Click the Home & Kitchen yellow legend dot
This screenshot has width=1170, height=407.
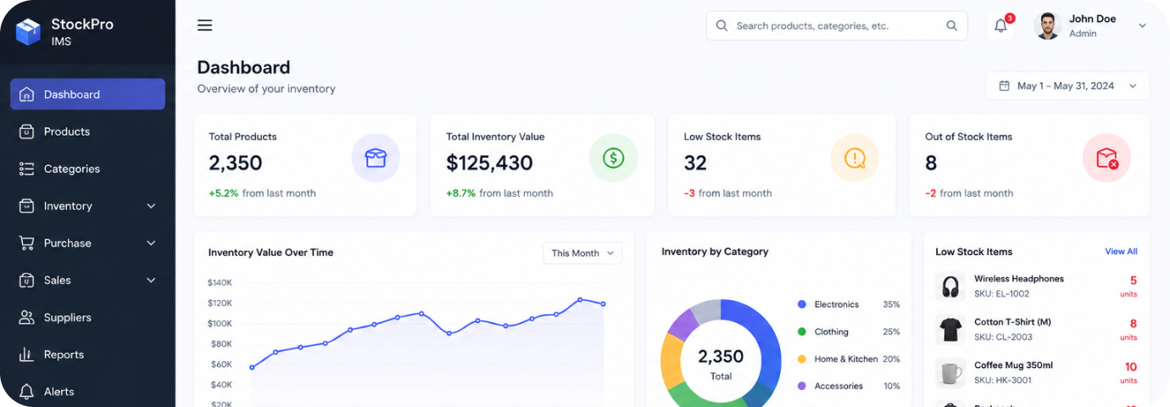(801, 359)
